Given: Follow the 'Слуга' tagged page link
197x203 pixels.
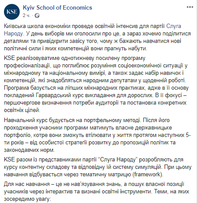Looking at the screenshot, I should [x=174, y=26].
